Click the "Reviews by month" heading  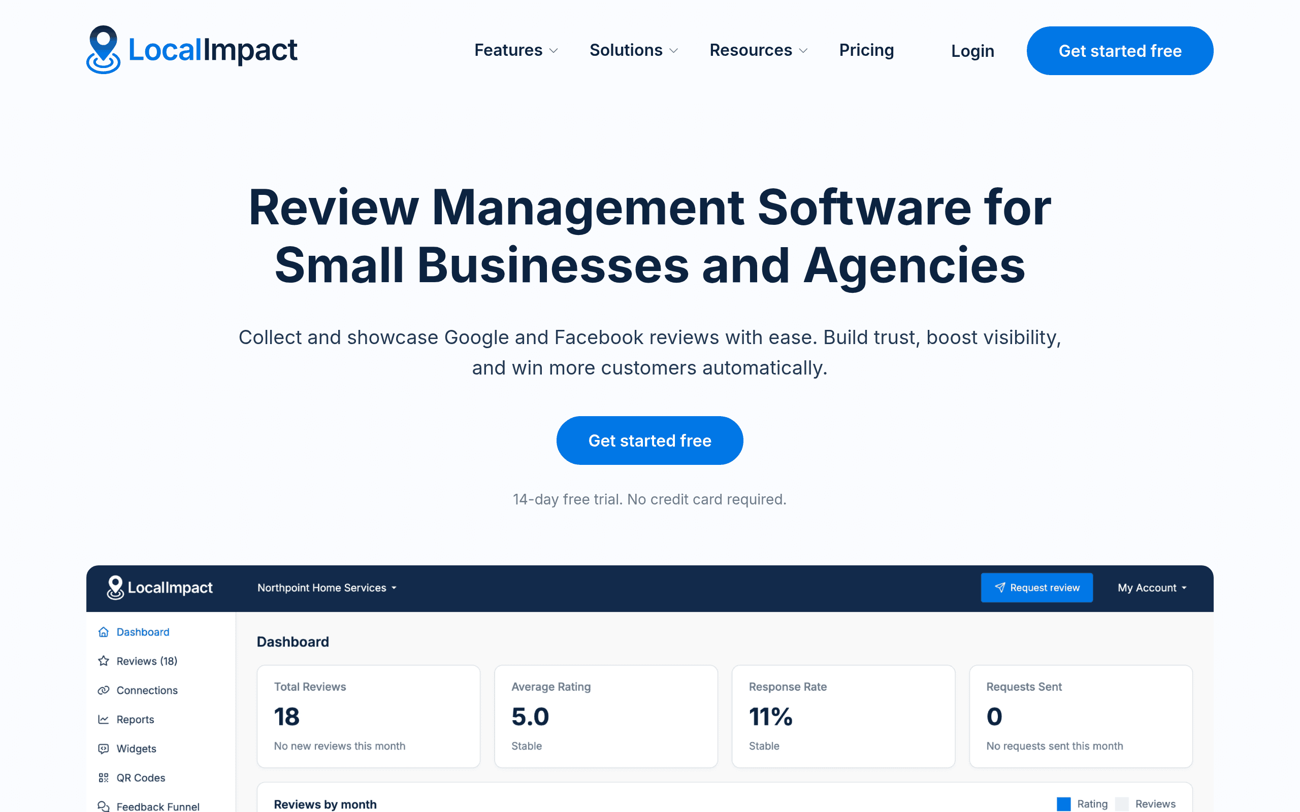(x=325, y=804)
